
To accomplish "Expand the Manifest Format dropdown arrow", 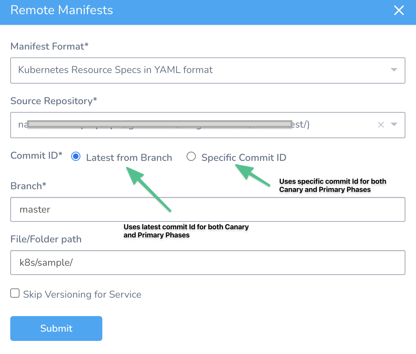I will pos(394,70).
